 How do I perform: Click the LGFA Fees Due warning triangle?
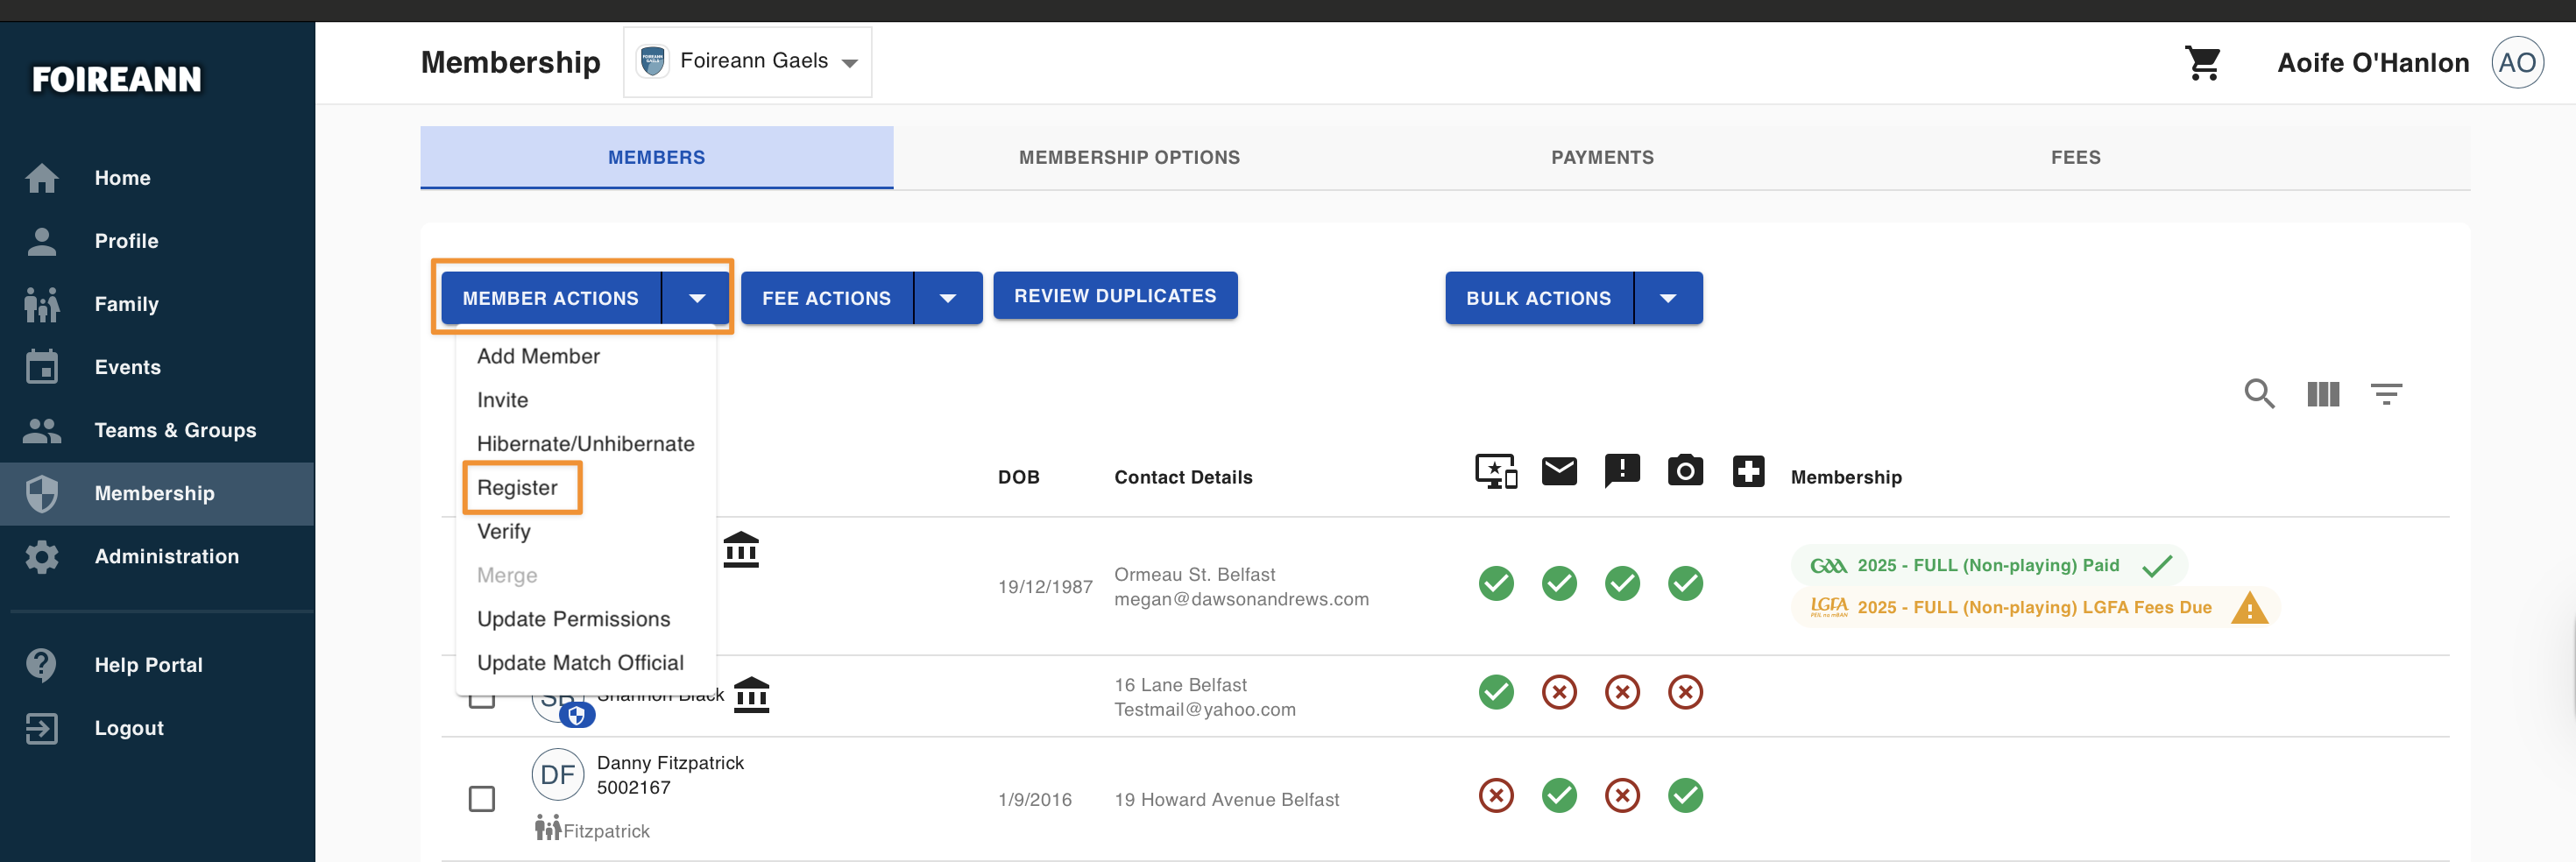point(2249,608)
